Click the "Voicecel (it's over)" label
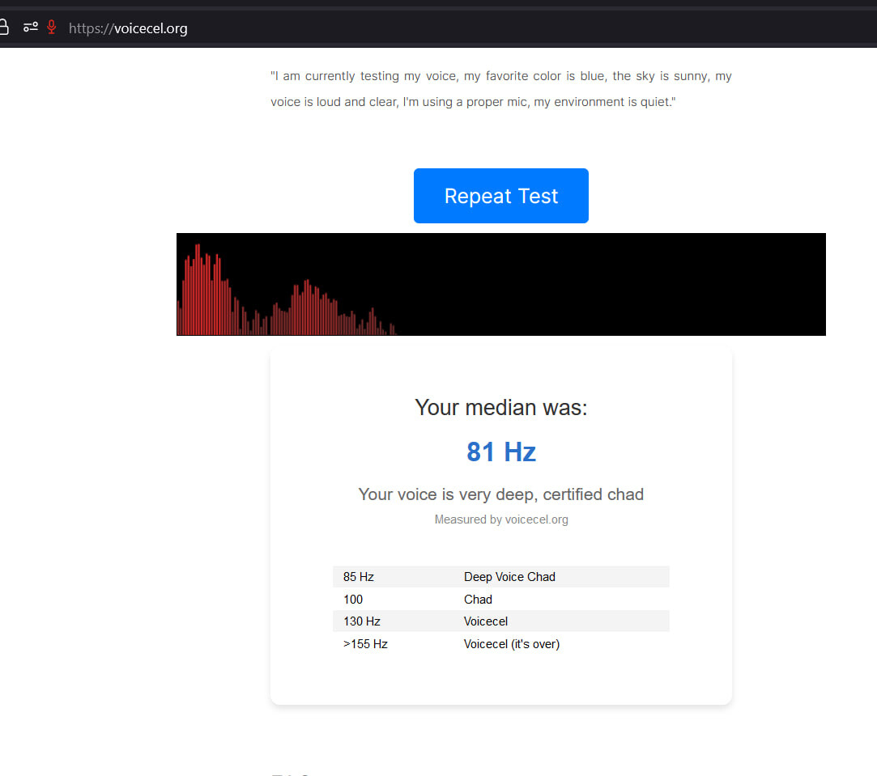877x776 pixels. (x=511, y=644)
